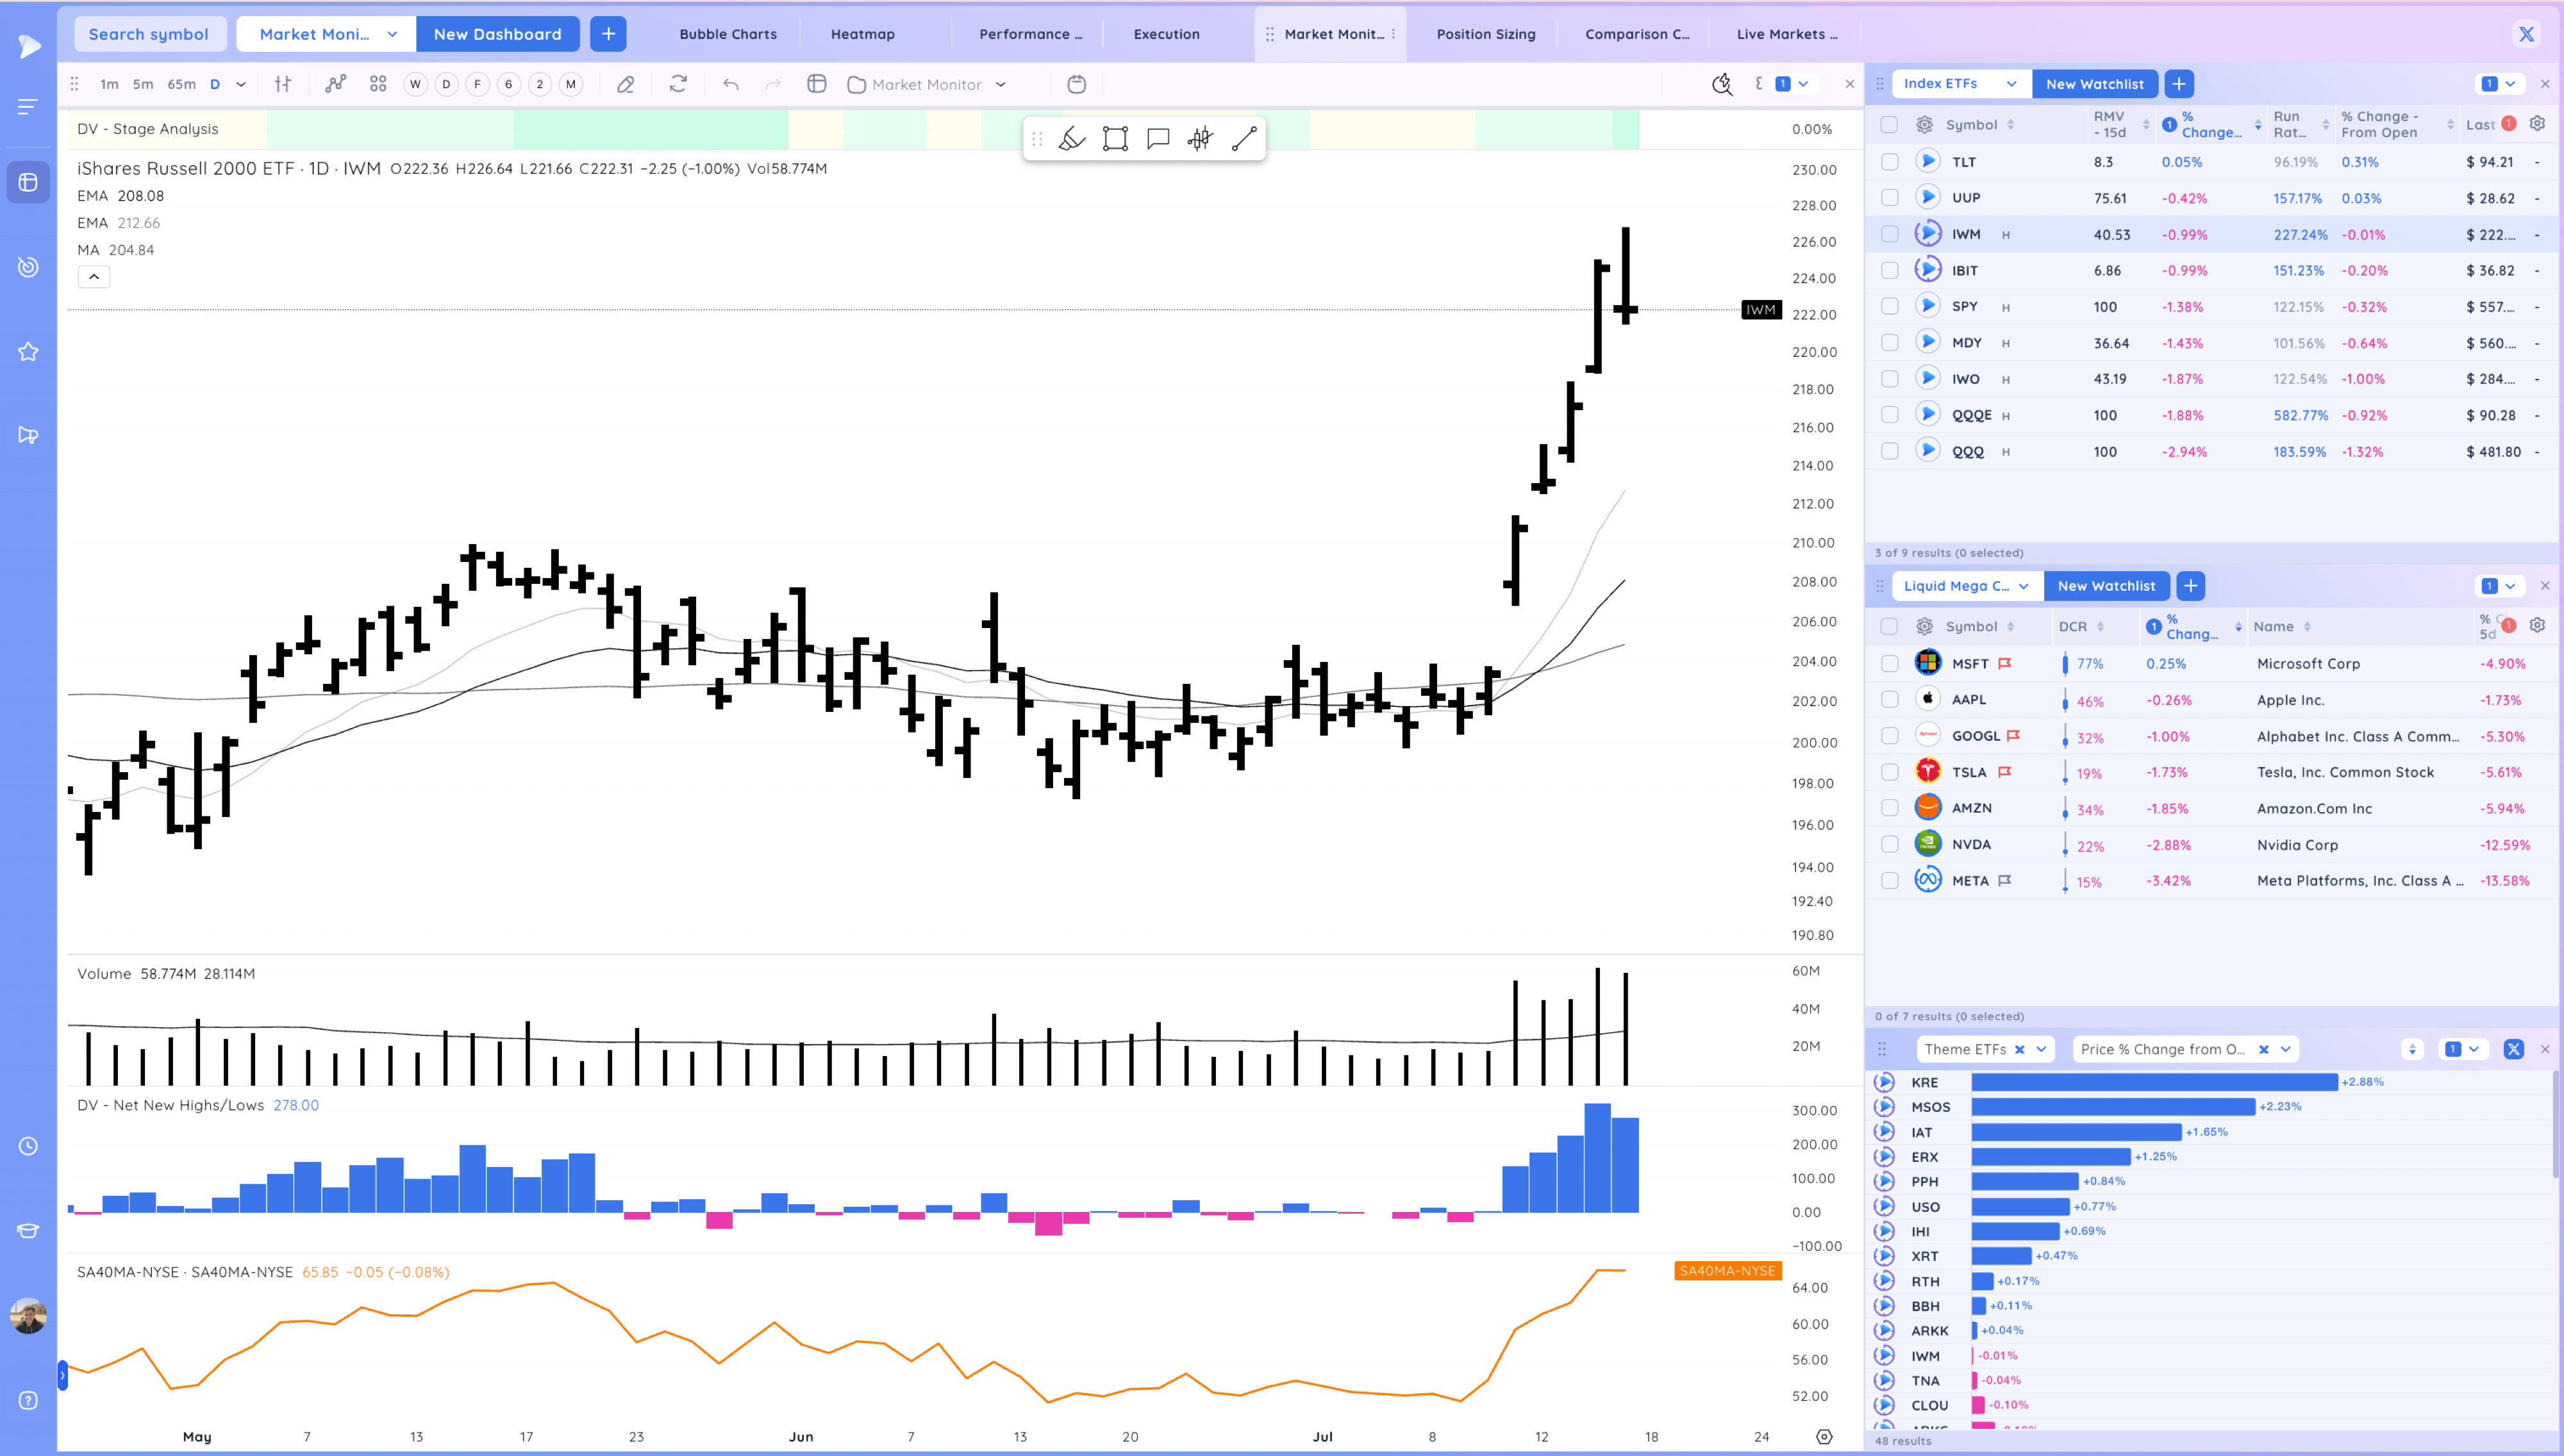2564x1456 pixels.
Task: Switch to the Heatmap tab
Action: [x=862, y=34]
